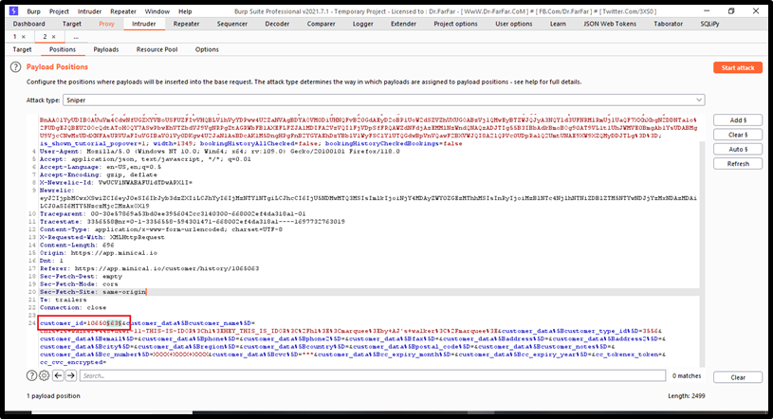Open the JSON Web Tokens tab

[610, 24]
